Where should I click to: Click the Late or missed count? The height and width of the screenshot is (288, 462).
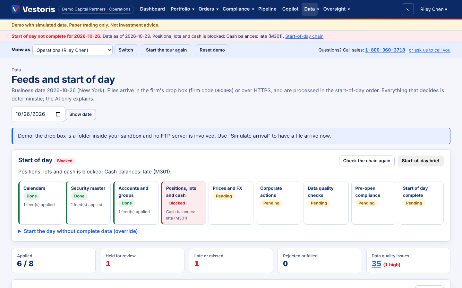[x=197, y=264]
